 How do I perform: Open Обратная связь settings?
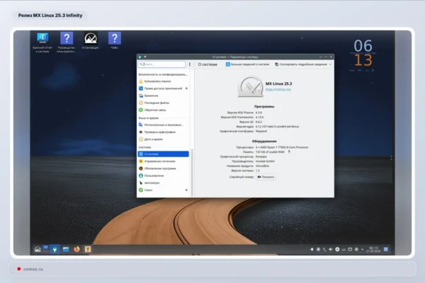click(163, 110)
